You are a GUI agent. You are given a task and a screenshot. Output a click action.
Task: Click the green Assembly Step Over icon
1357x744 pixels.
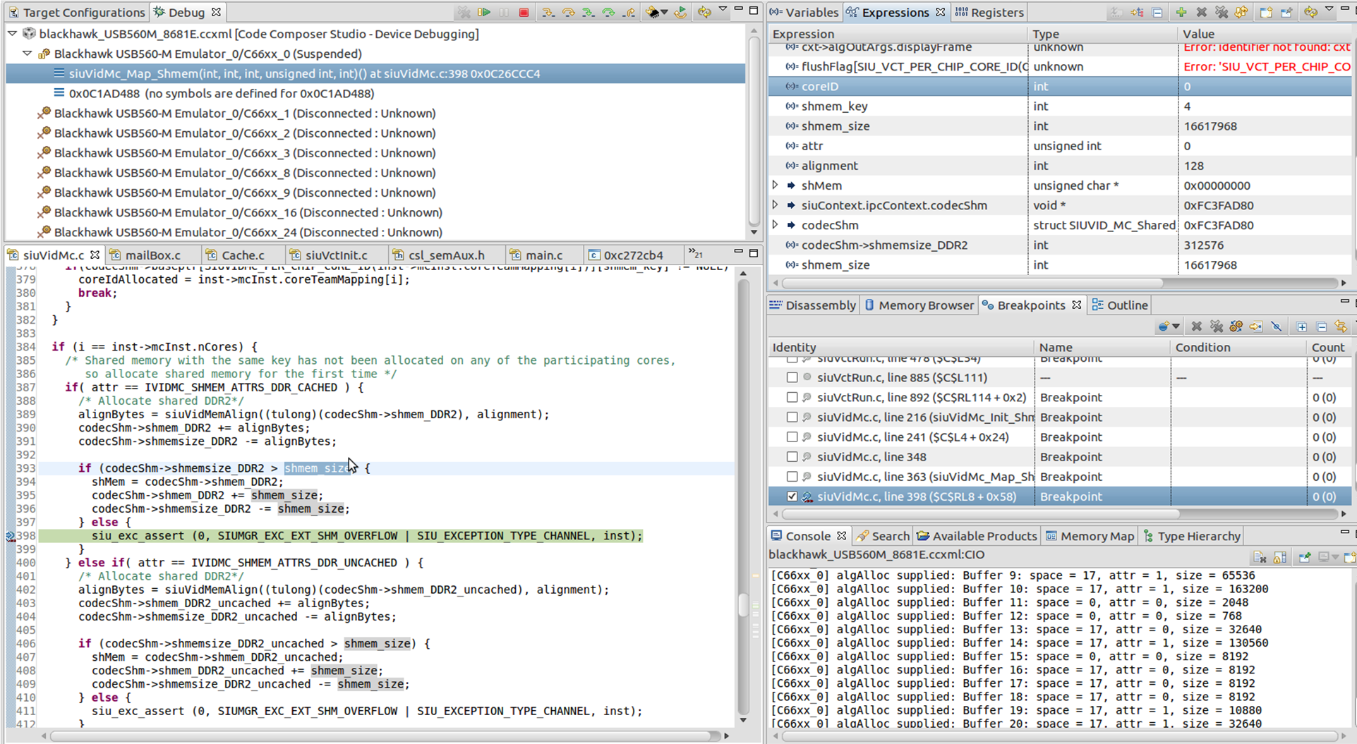pyautogui.click(x=608, y=12)
